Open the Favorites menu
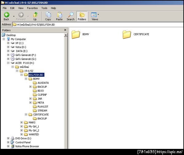 click(x=33, y=8)
